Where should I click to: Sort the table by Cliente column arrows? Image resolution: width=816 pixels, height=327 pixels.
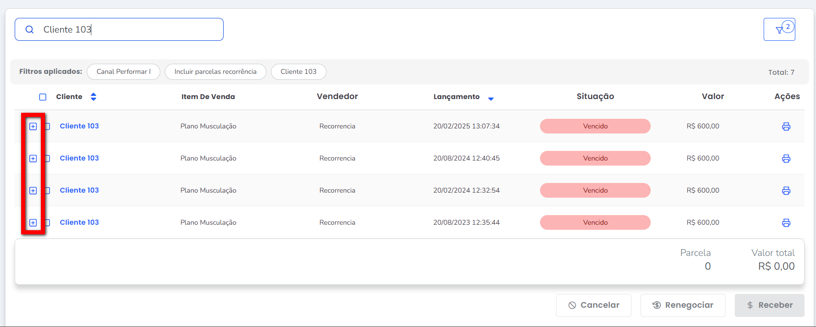click(93, 97)
